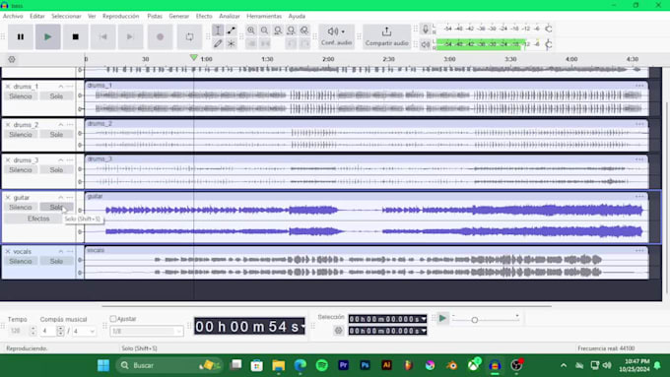
Task: Open the guitar clip options dots
Action: pyautogui.click(x=639, y=197)
